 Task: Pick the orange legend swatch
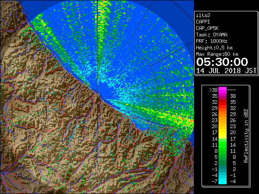tap(223, 114)
